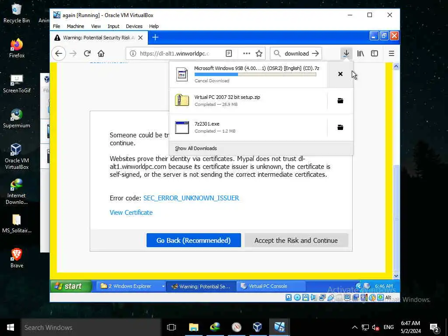Open a new browser tab
The height and width of the screenshot is (336, 448).
click(x=155, y=38)
